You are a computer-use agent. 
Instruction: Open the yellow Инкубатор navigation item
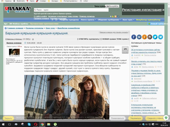148,20
